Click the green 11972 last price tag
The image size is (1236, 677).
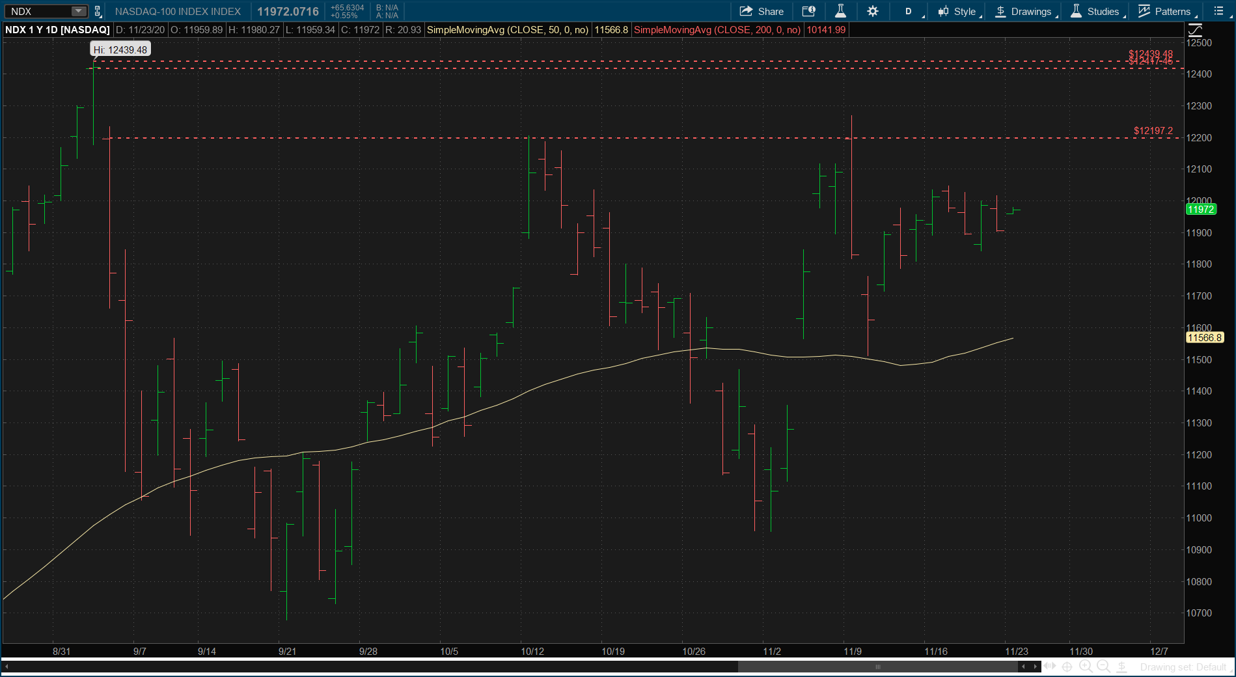tap(1201, 209)
